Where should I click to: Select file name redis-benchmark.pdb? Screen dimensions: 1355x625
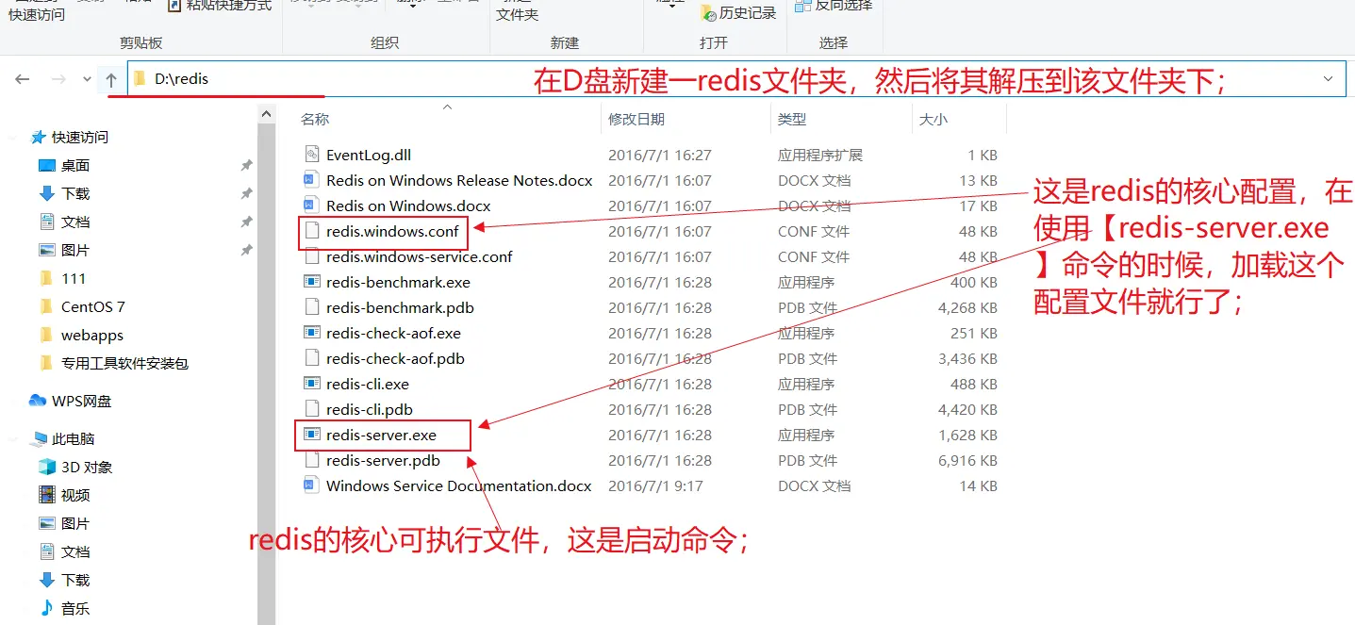click(x=400, y=307)
